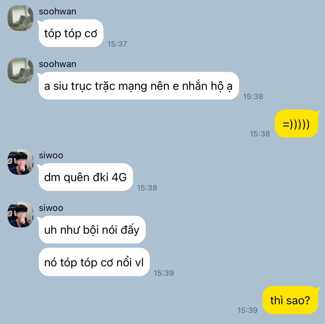Click siwoo name above 'uh như bội nói đấy'
Viewport: 325px width, 324px height.
(x=51, y=208)
